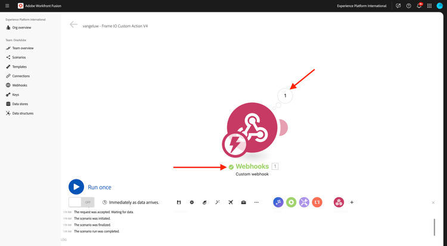
Task: Click Experience Platform International in header
Action: (x=362, y=6)
